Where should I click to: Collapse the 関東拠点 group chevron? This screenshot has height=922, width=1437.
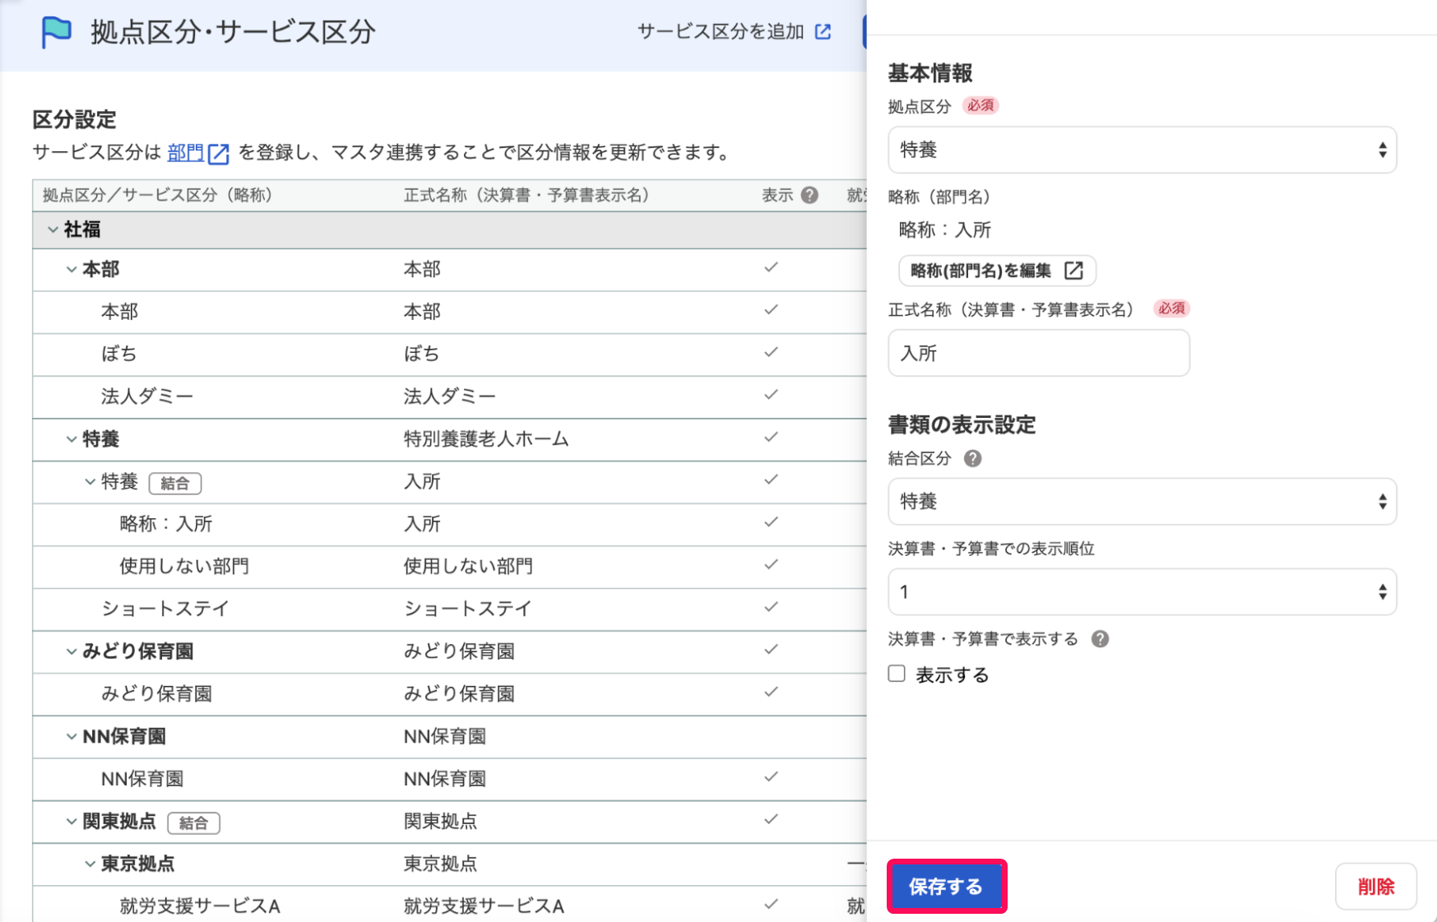(x=72, y=821)
